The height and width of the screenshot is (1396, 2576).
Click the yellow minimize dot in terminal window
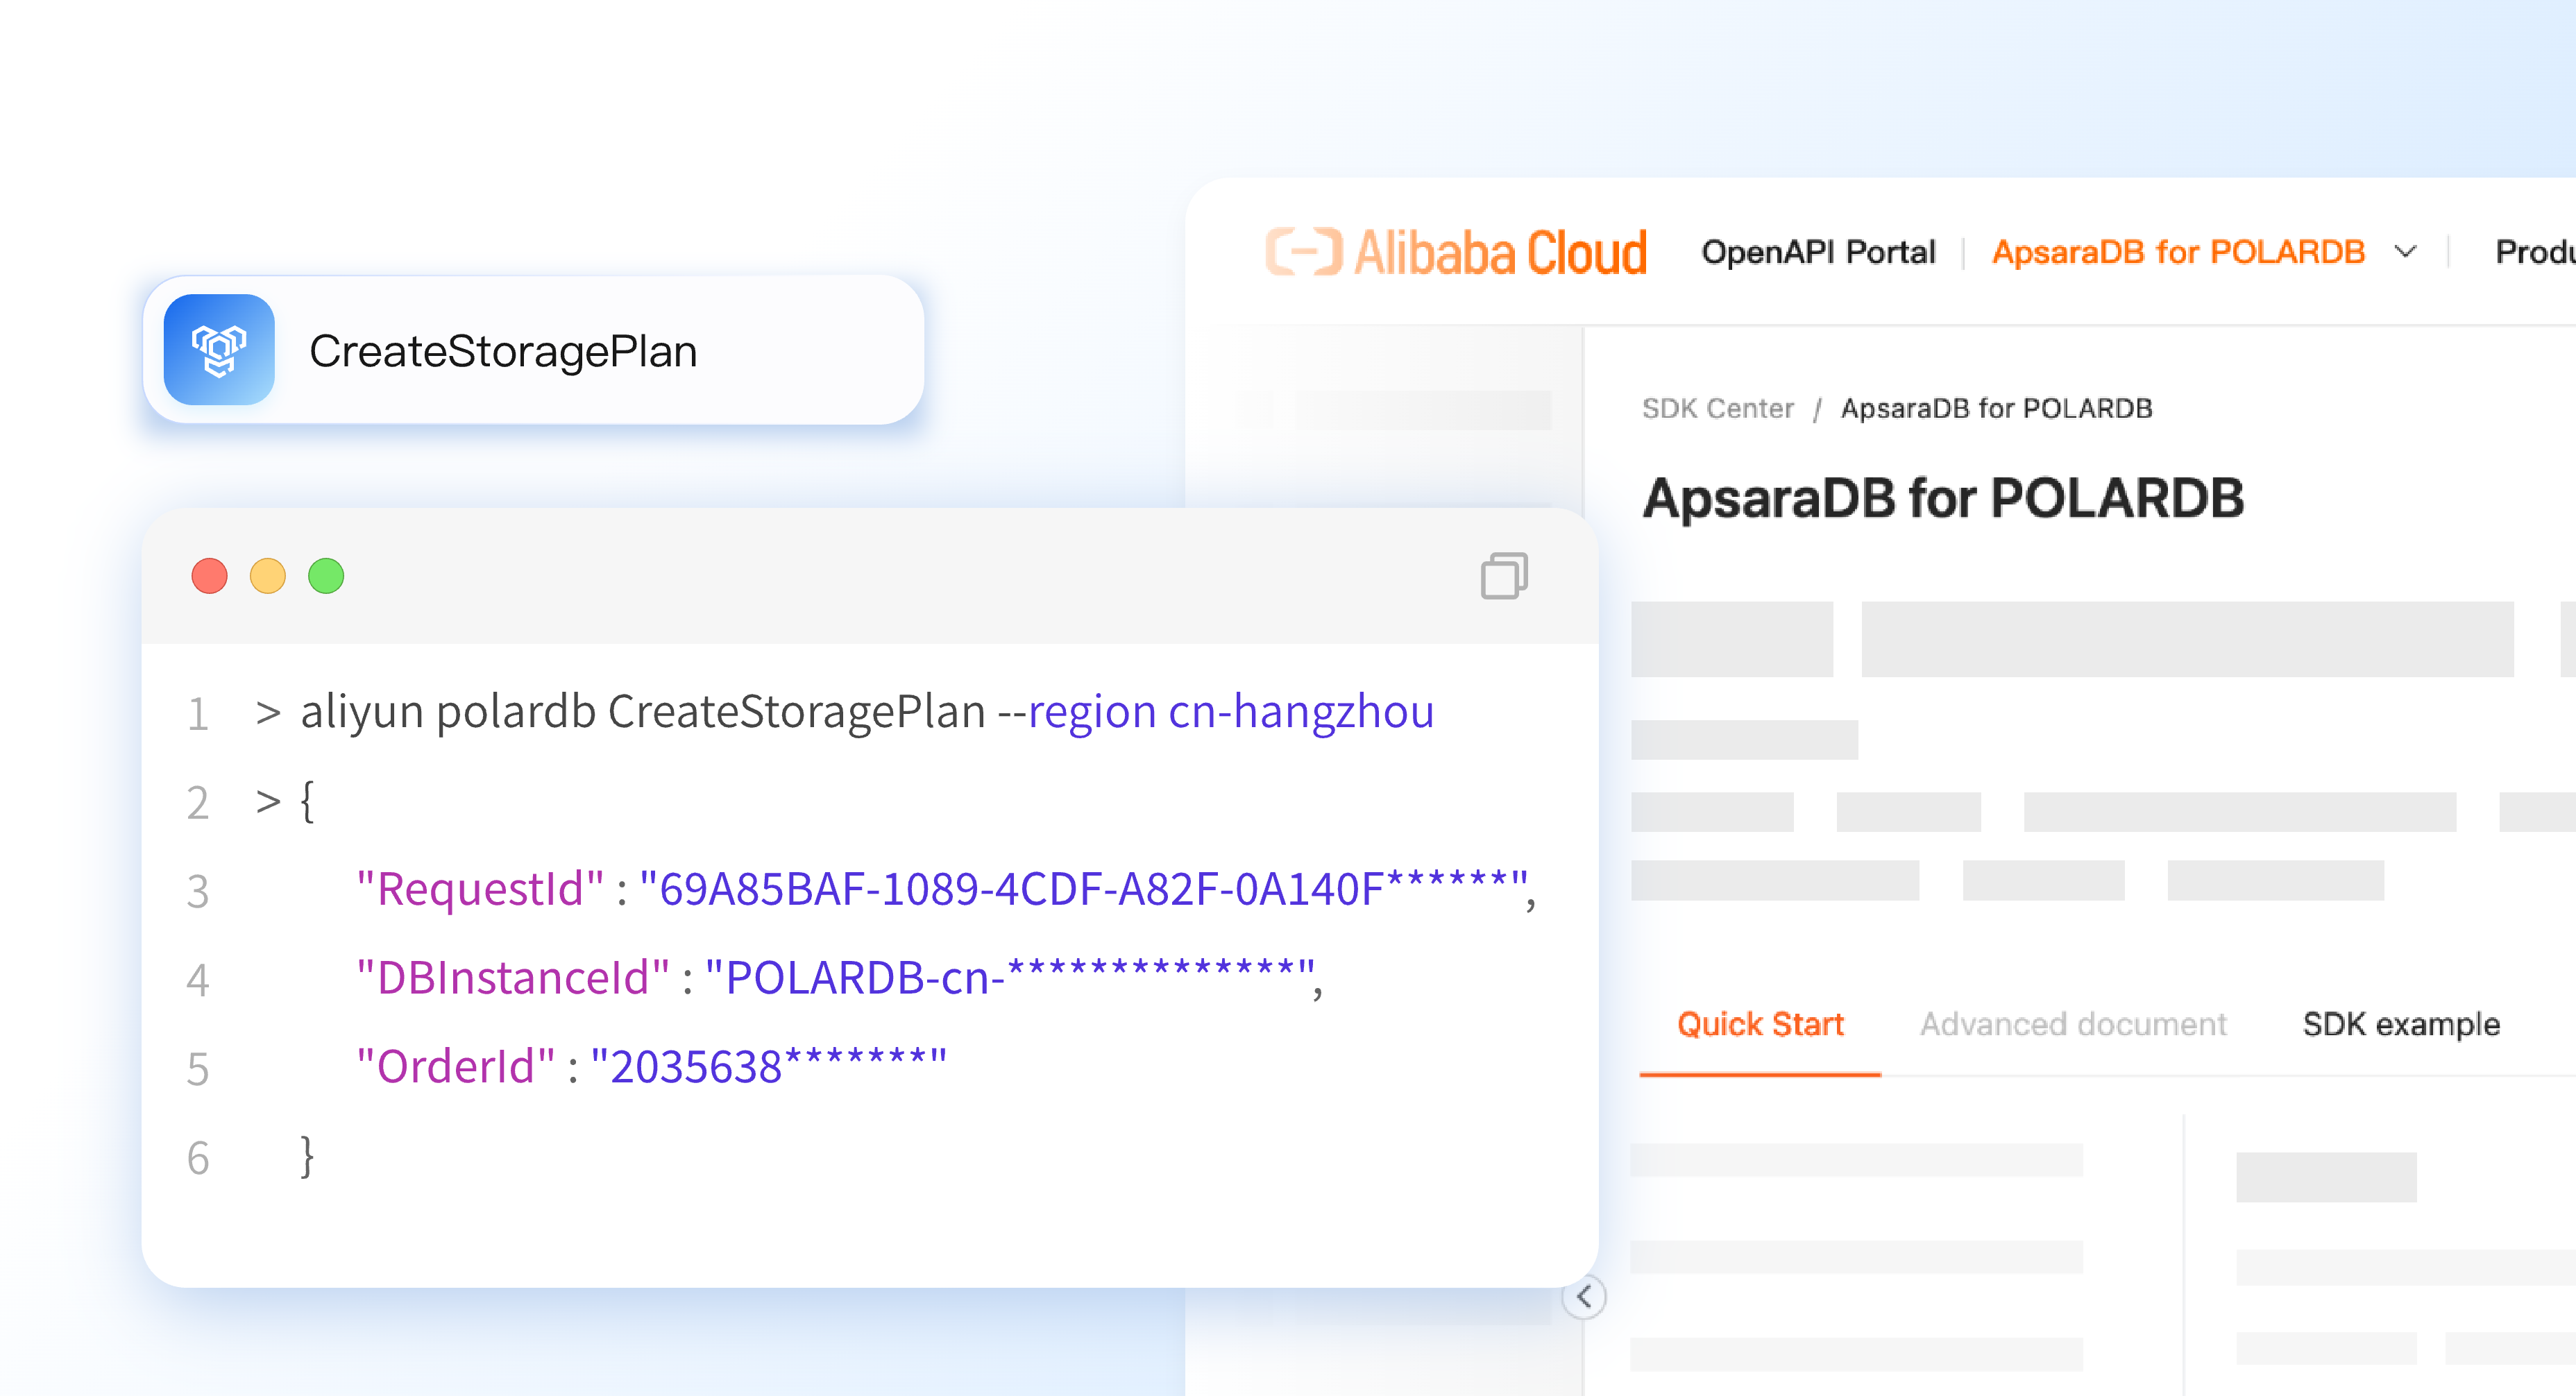pyautogui.click(x=268, y=576)
